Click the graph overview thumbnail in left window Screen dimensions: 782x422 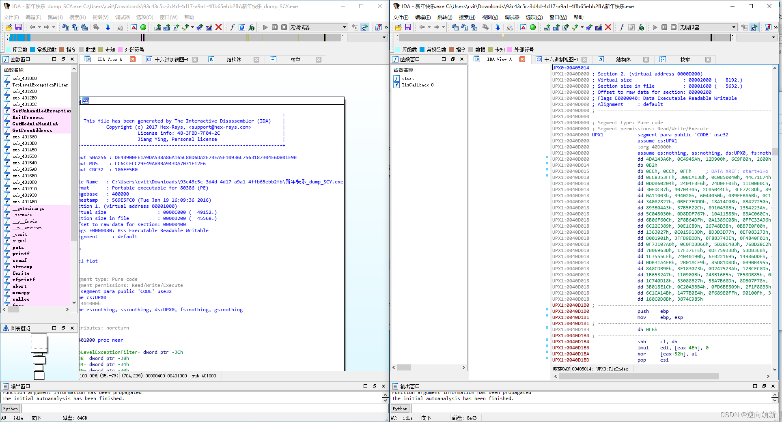[39, 356]
